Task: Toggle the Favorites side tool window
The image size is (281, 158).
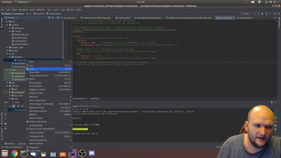Action: tap(2, 118)
